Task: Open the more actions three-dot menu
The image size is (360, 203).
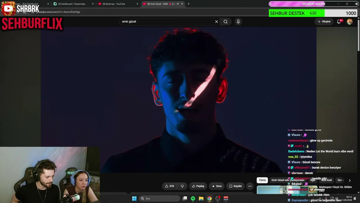Action: point(250,186)
